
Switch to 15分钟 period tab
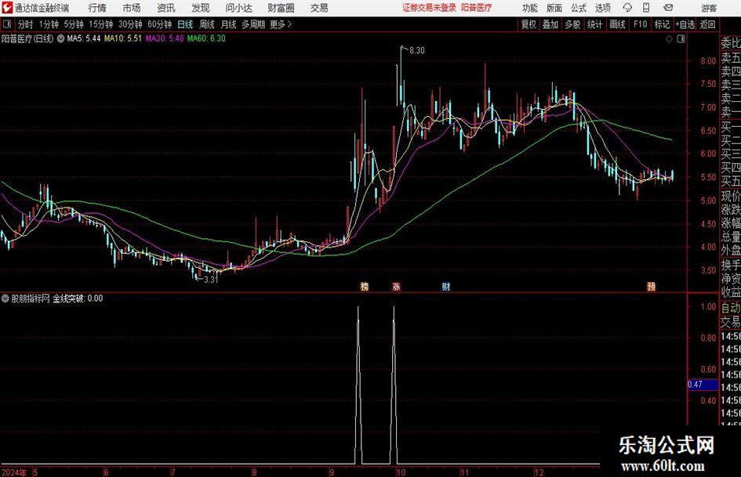coord(100,24)
